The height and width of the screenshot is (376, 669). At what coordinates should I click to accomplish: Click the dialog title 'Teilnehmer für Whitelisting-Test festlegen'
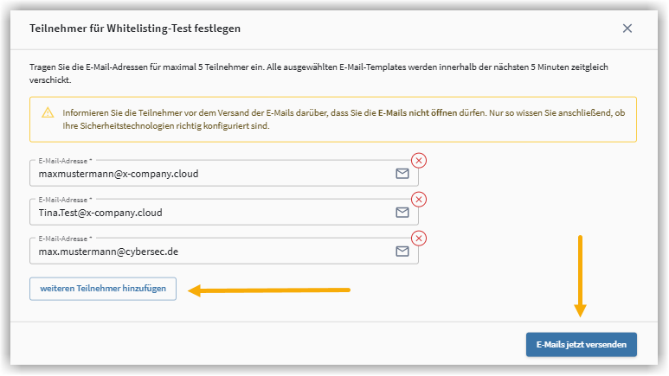pos(135,29)
